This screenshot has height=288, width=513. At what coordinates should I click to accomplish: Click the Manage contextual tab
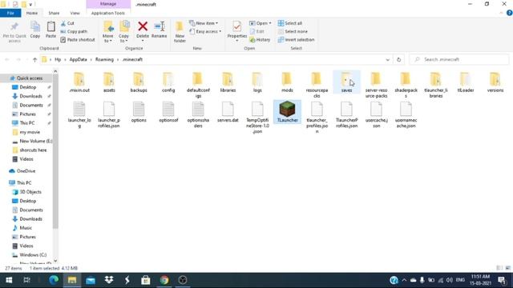tap(108, 4)
